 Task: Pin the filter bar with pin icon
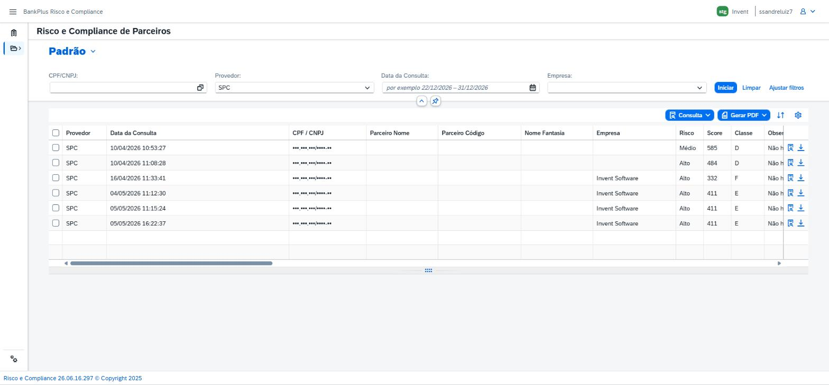tap(435, 101)
